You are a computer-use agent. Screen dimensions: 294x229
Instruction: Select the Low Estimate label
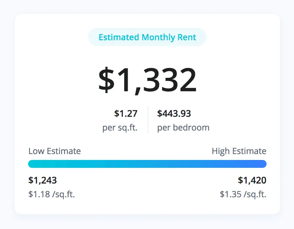54,151
